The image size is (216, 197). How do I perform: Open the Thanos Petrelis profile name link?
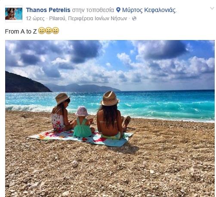[x=48, y=10]
